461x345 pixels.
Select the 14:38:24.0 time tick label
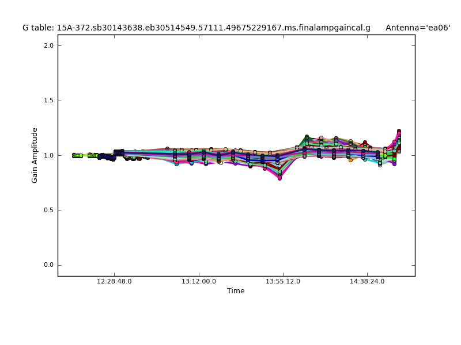pos(367,282)
